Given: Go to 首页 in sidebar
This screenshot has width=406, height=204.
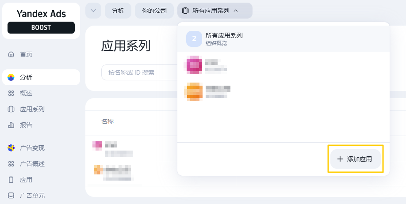Looking at the screenshot, I should pyautogui.click(x=41, y=54).
